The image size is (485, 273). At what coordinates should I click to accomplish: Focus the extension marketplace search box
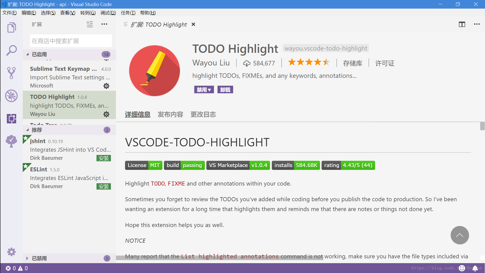coord(71,41)
